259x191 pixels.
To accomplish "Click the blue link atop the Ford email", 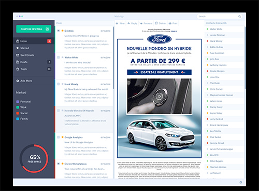I will click(x=174, y=31).
